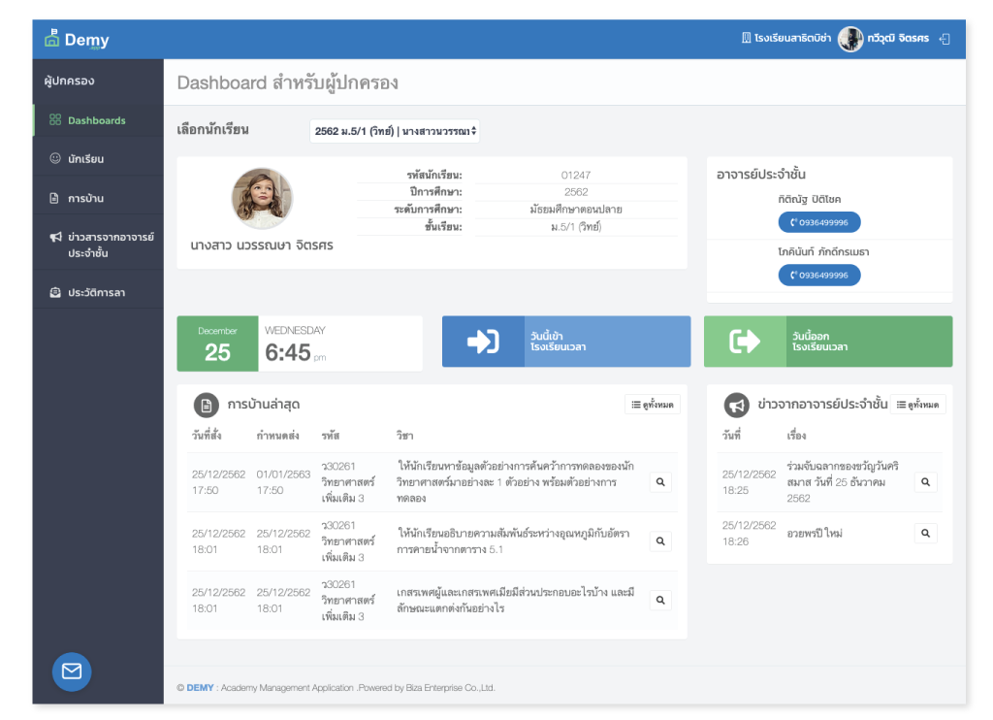993x720 pixels.
Task: Click magnifier for third homework entry
Action: (660, 601)
